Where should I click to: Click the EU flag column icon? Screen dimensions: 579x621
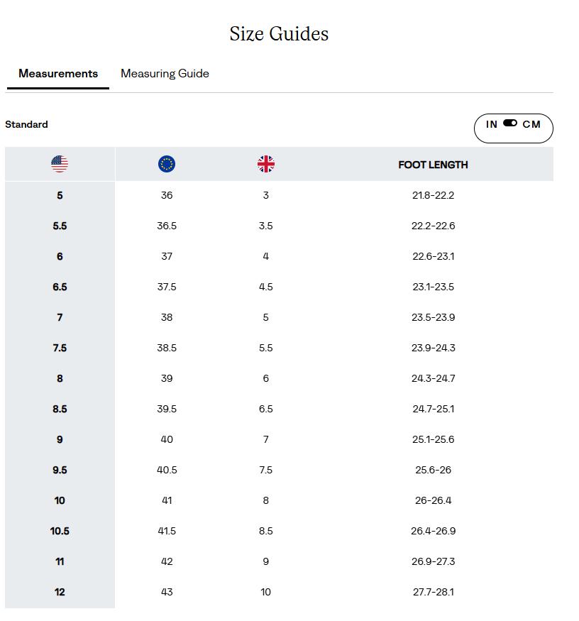[167, 165]
